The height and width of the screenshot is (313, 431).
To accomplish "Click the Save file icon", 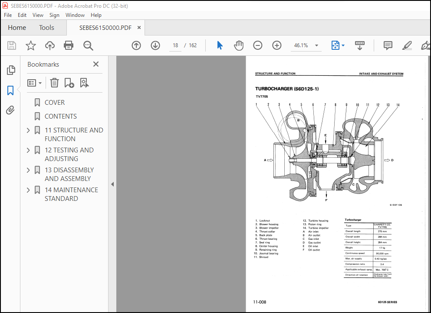I will (12, 45).
